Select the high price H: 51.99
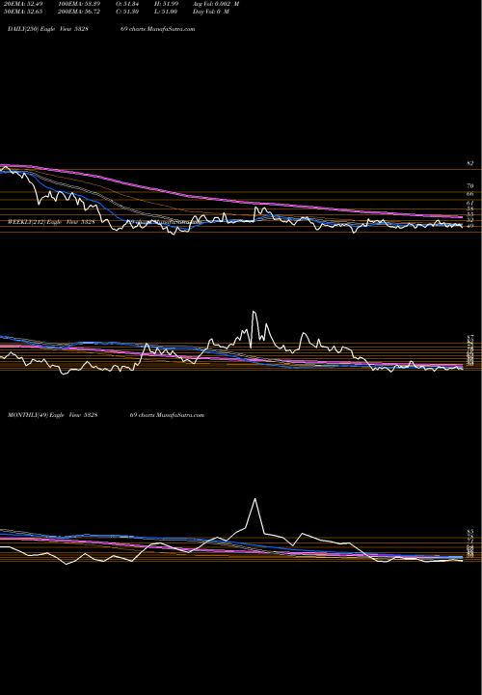This screenshot has width=482, height=695. (x=166, y=4)
